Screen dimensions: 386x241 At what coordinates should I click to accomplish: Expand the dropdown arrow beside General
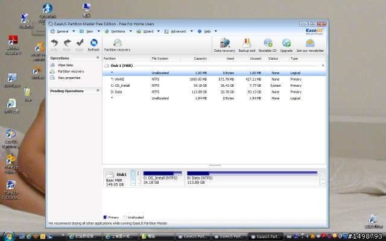click(74, 31)
